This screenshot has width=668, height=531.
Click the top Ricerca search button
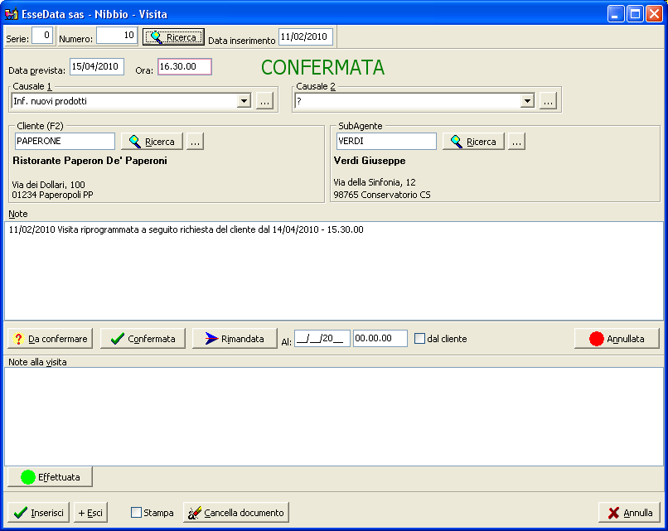[173, 37]
